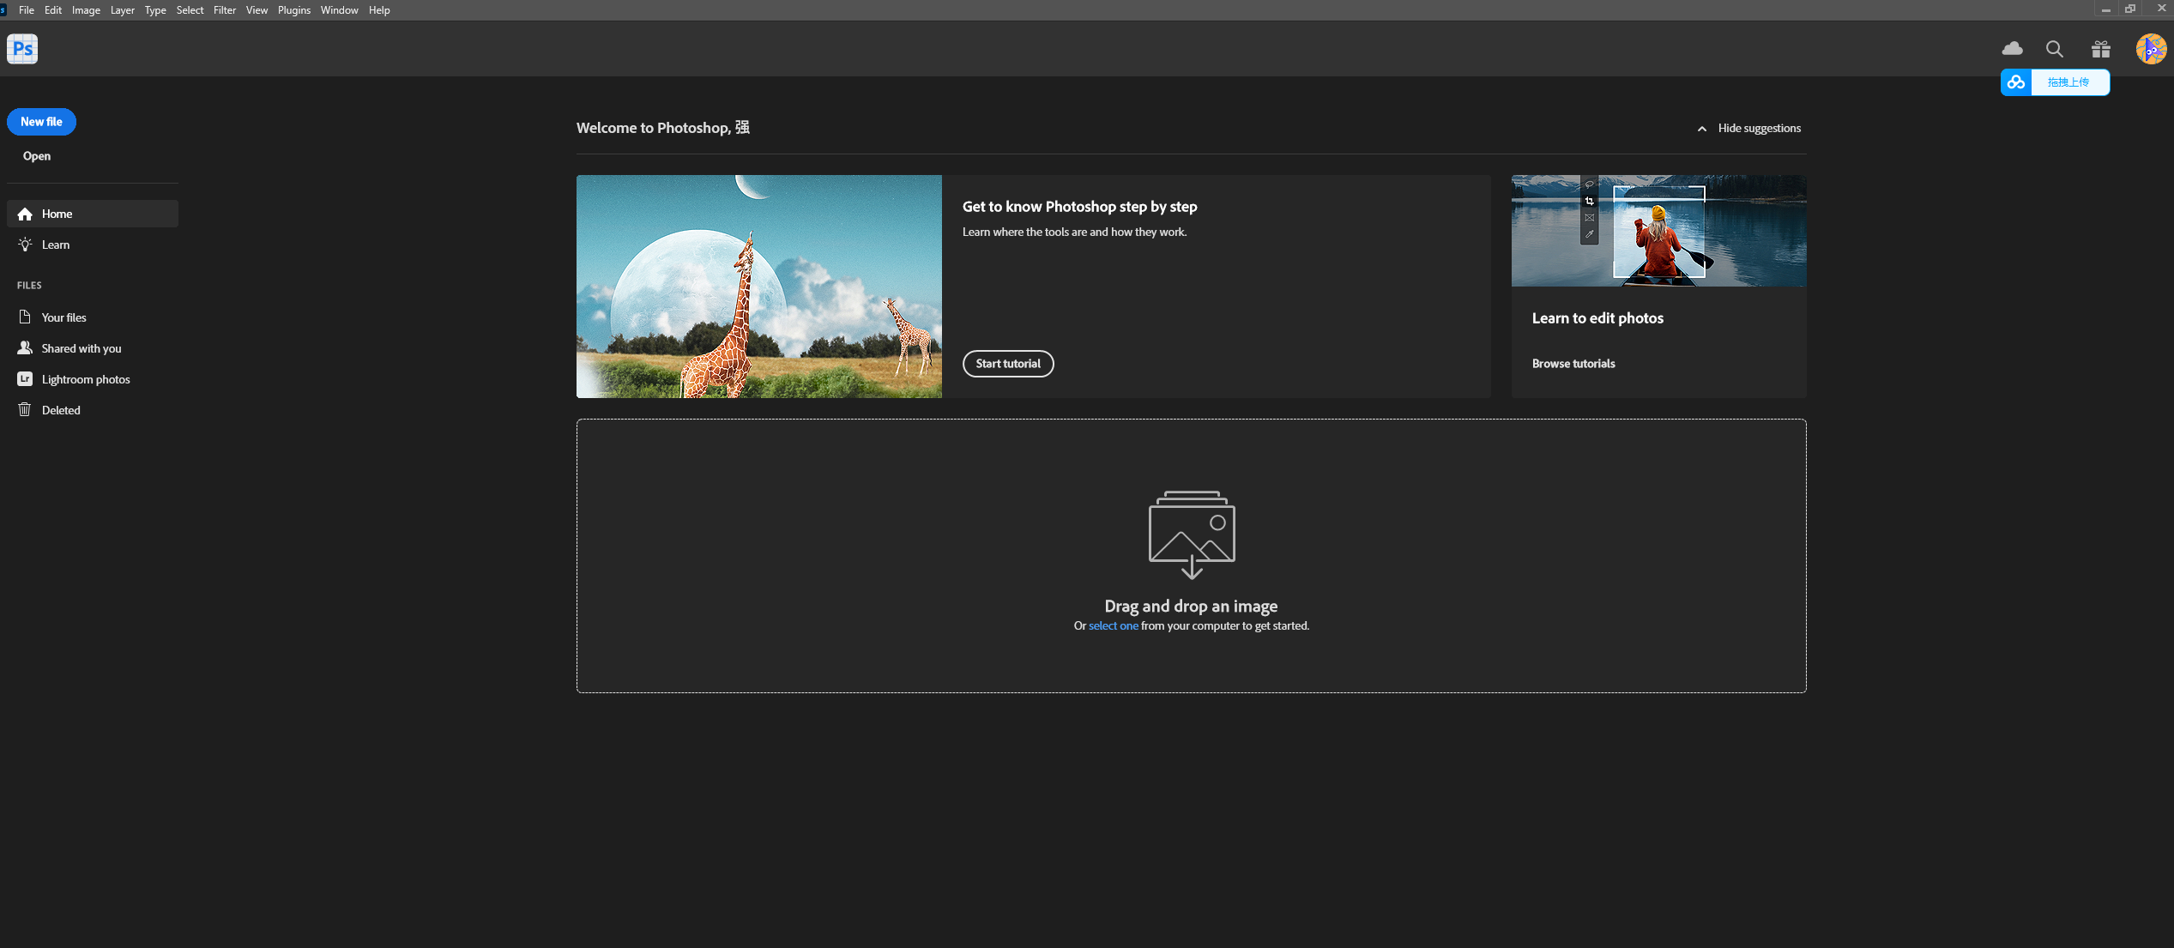Open the View menu
The image size is (2174, 948).
(257, 10)
